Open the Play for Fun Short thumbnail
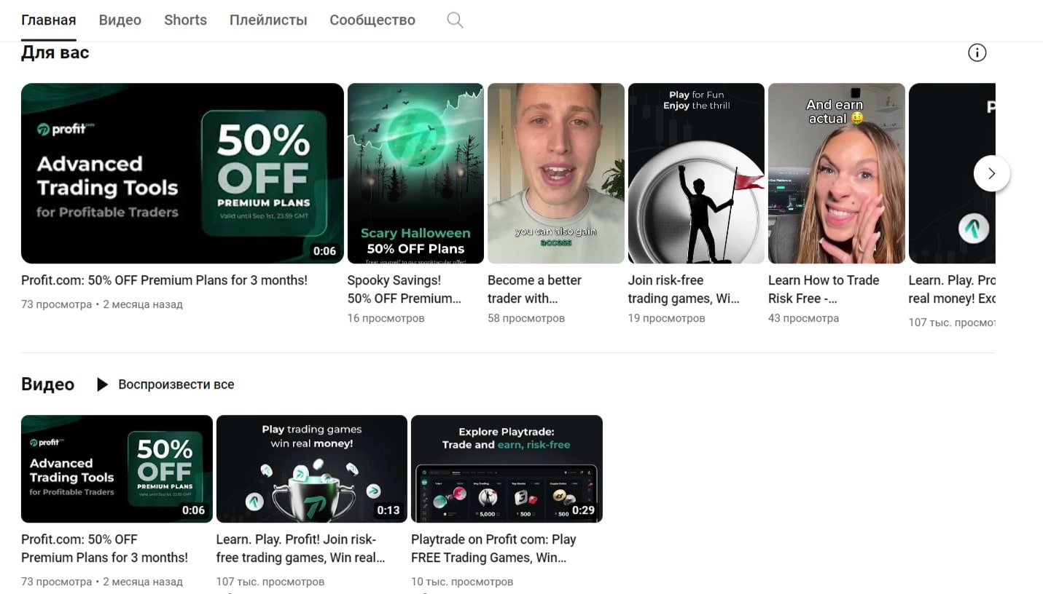This screenshot has width=1043, height=594. pos(696,173)
